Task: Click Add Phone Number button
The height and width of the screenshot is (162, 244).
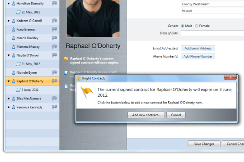Action: 198,56
